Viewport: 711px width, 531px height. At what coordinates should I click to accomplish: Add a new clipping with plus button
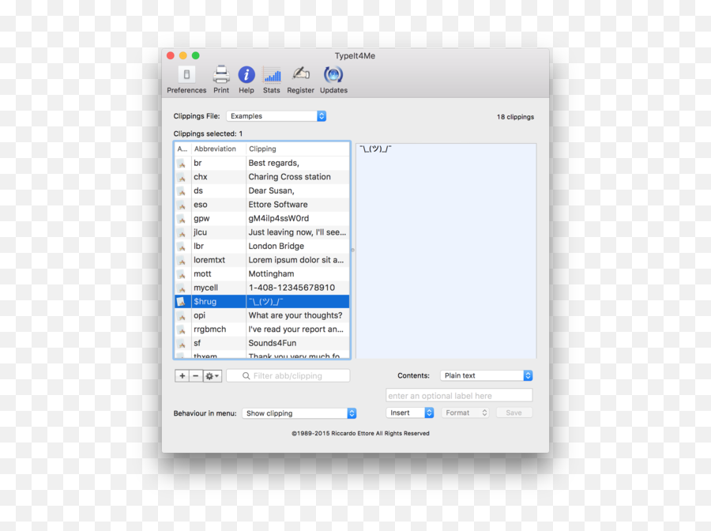182,376
